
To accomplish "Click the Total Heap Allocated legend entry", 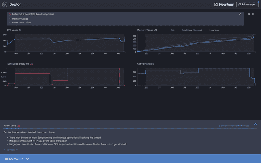I will (x=190, y=30).
